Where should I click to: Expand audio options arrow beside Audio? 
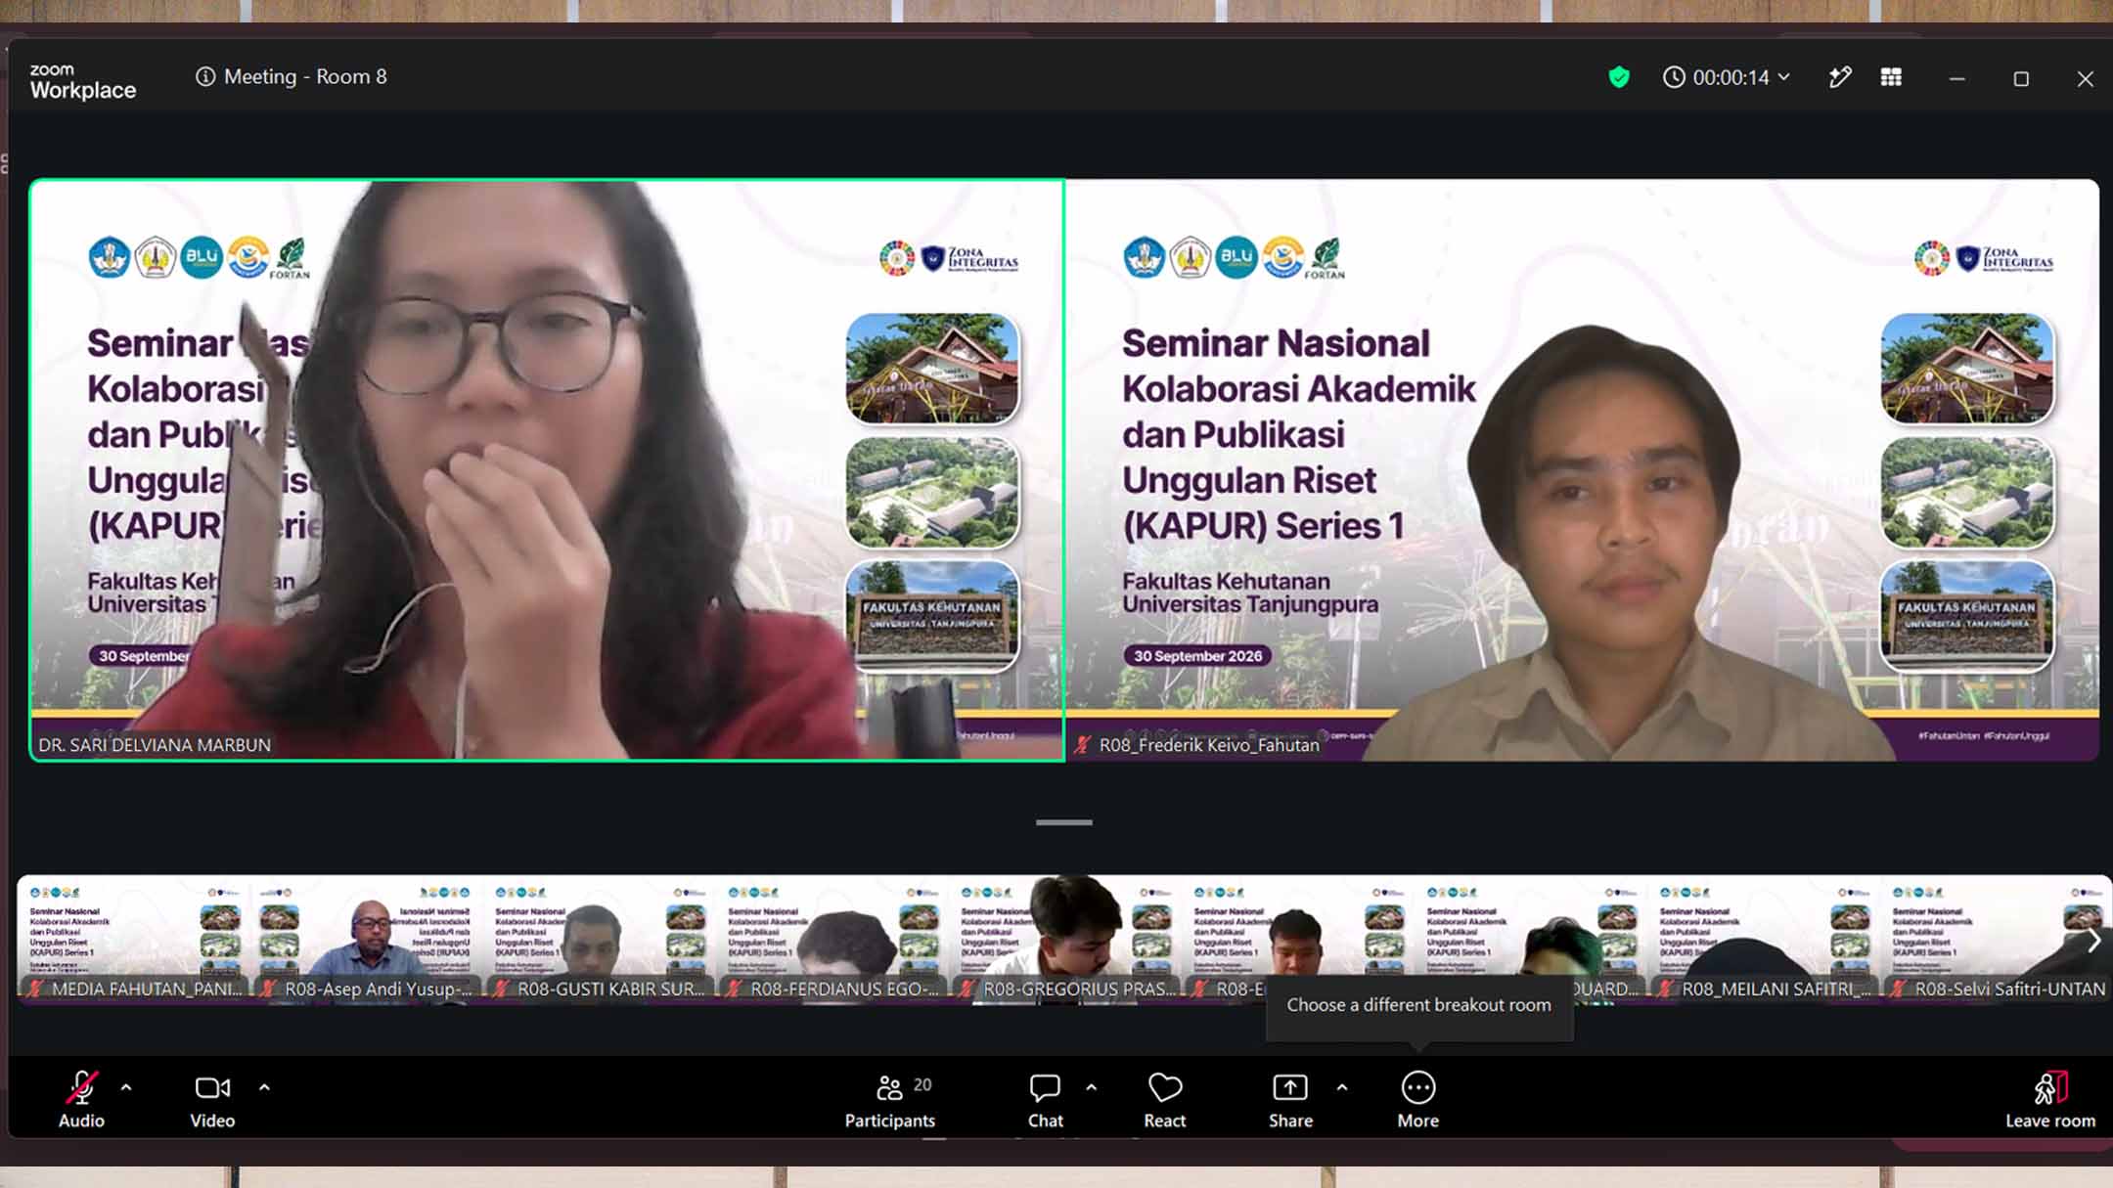(x=126, y=1087)
